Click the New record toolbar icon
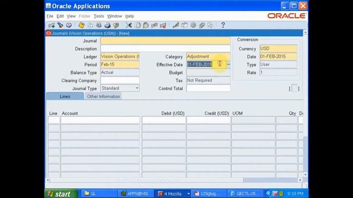This screenshot has width=353, height=198. 51,25
